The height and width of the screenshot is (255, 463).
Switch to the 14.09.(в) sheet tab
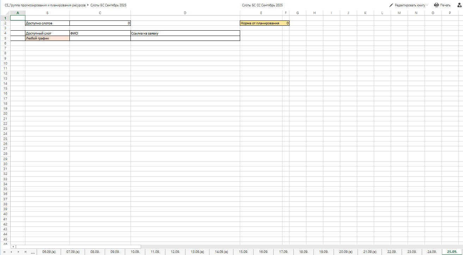tap(221, 252)
